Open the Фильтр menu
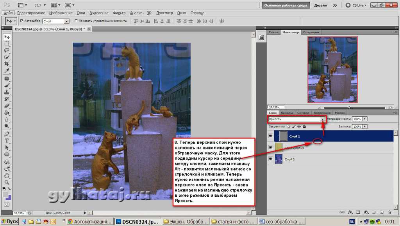The height and width of the screenshot is (226, 400). [119, 13]
